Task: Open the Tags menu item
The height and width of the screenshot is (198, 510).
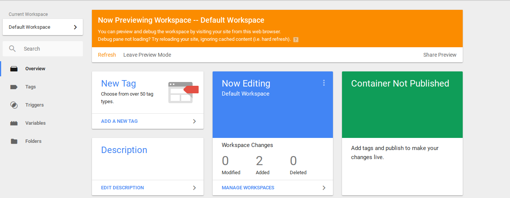Action: (x=31, y=87)
